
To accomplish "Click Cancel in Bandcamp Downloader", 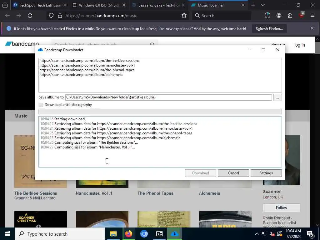I will click(233, 173).
